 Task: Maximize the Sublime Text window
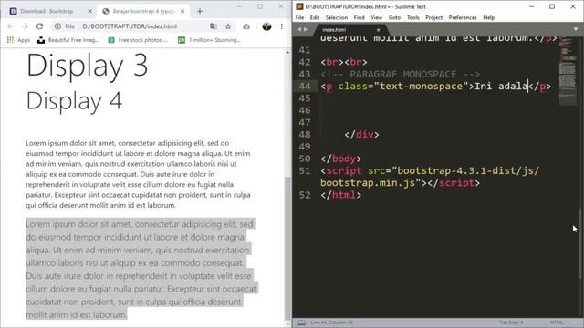[552, 6]
